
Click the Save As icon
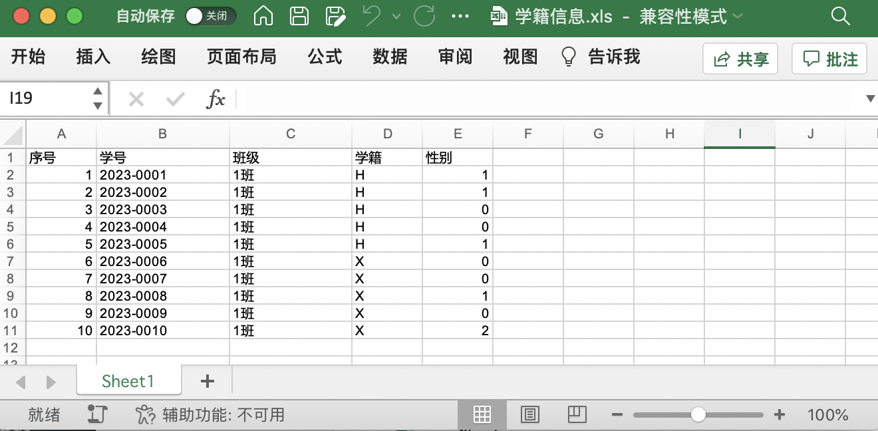(335, 17)
